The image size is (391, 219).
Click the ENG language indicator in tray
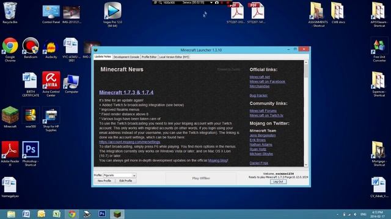[x=364, y=214]
